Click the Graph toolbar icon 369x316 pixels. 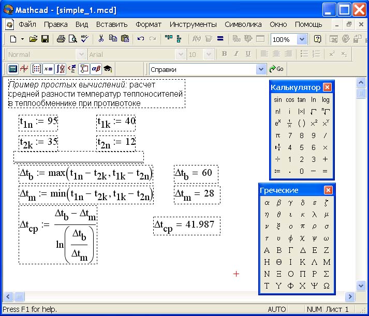[24, 69]
